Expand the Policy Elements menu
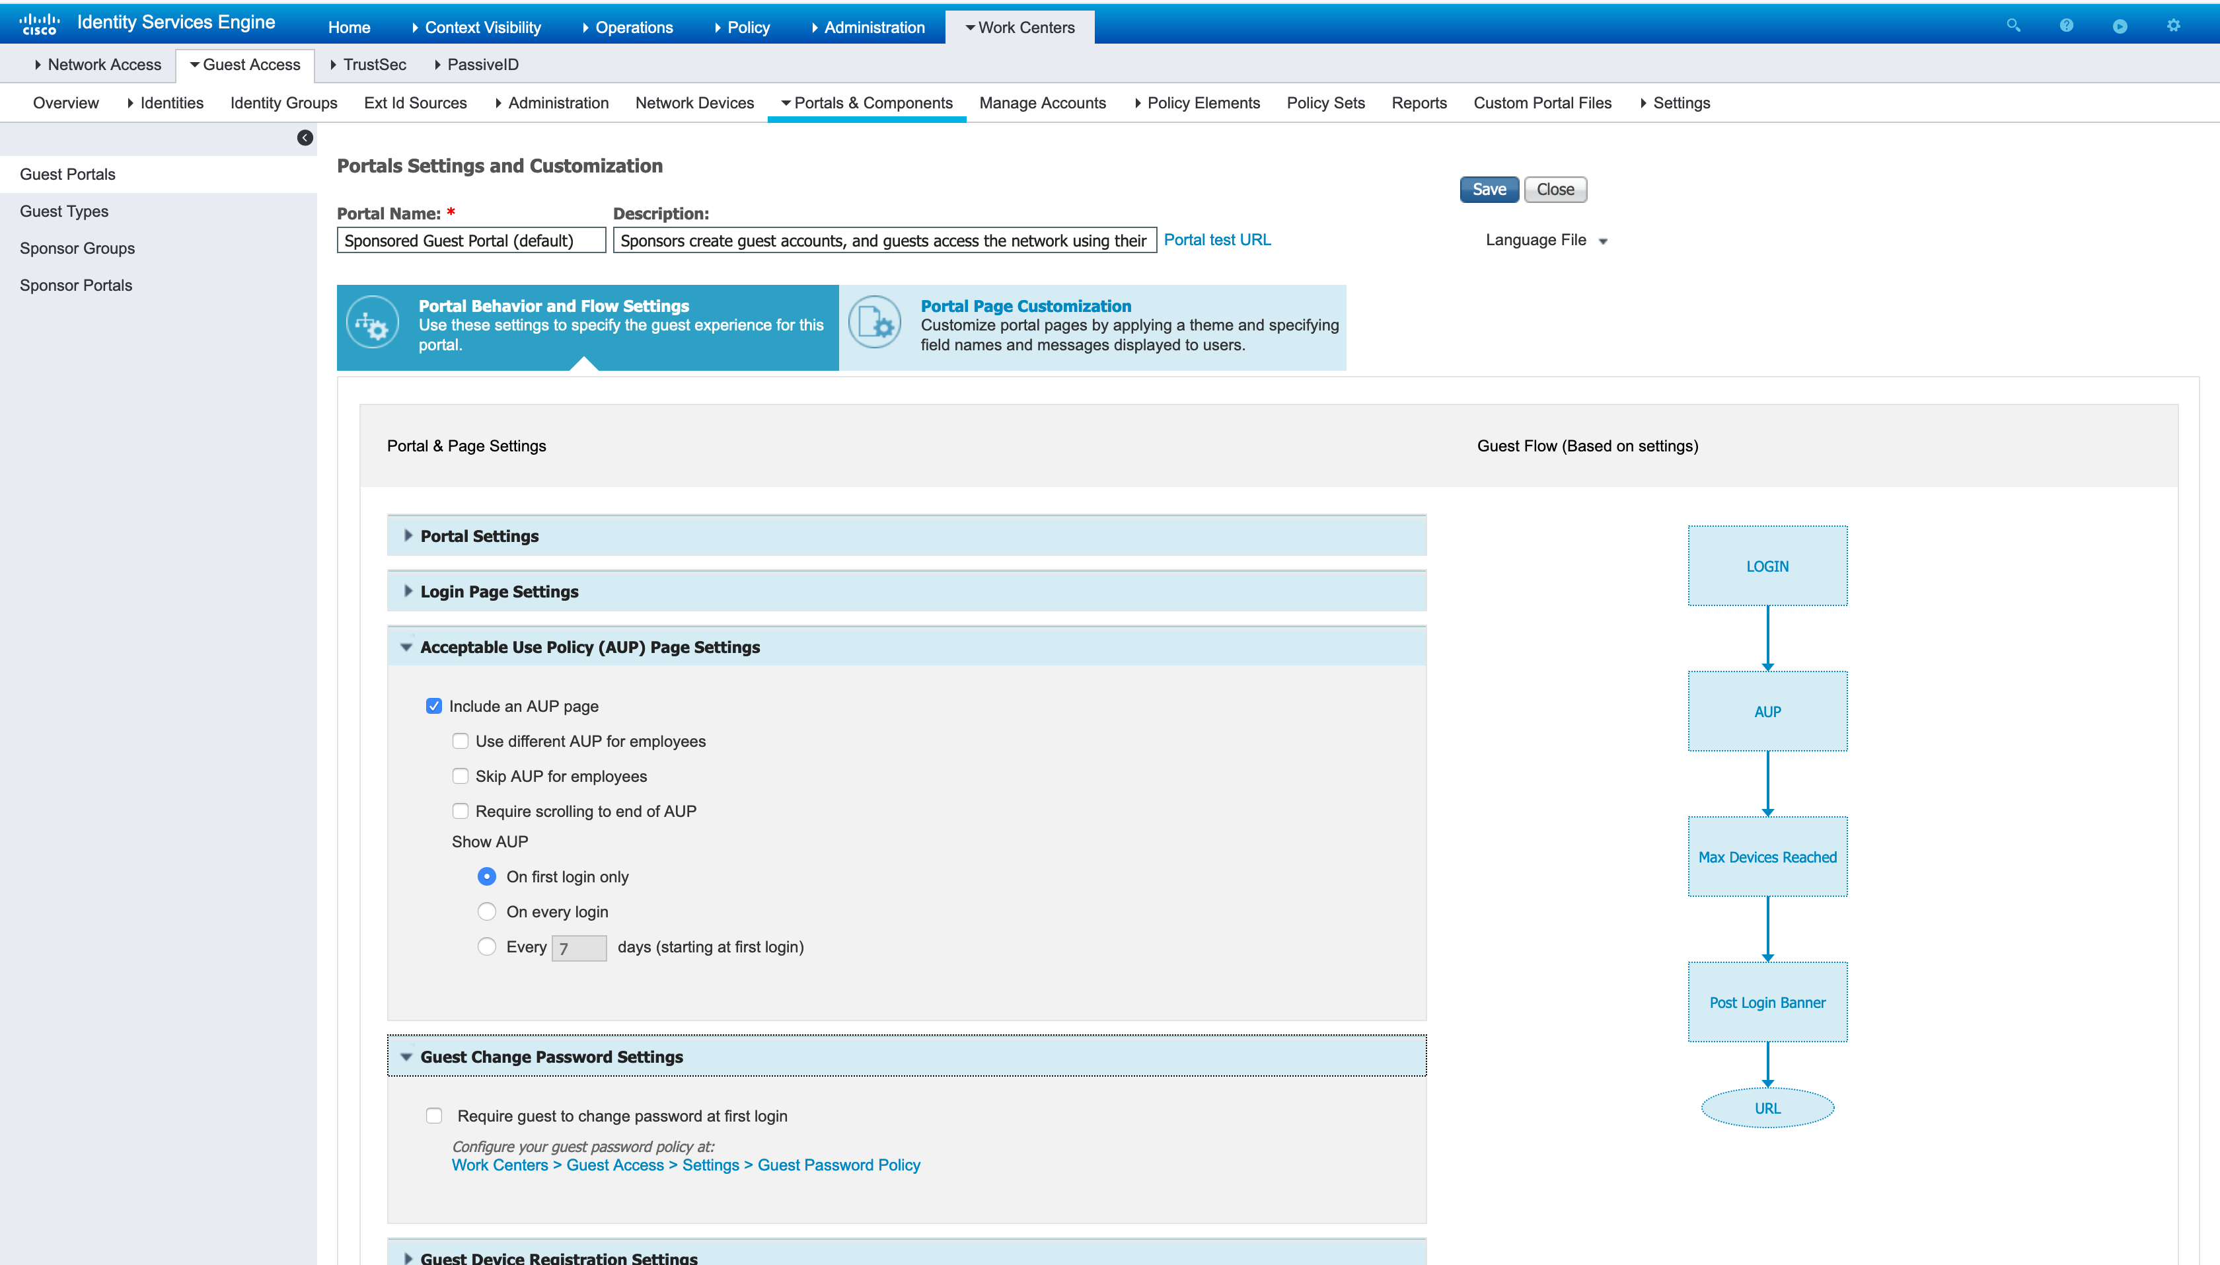Viewport: 2220px width, 1265px height. coord(1197,102)
